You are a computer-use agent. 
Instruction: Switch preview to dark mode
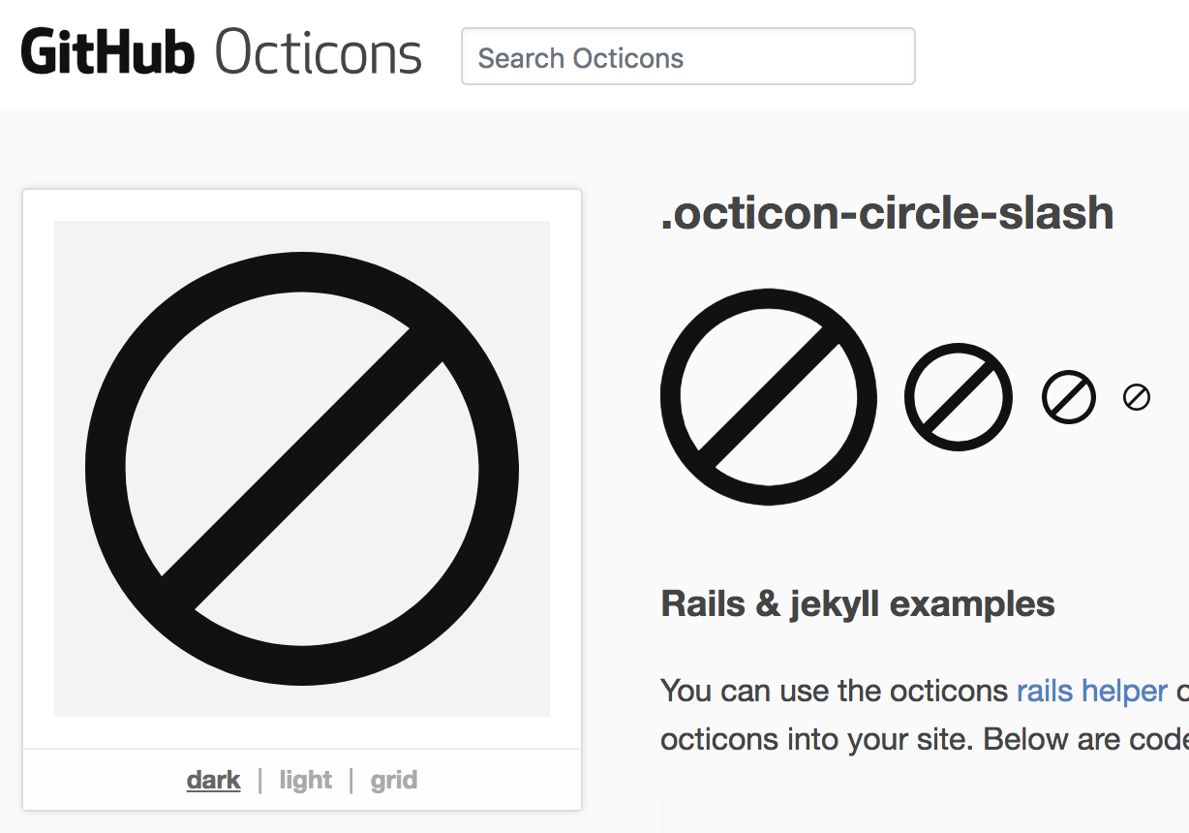point(213,780)
